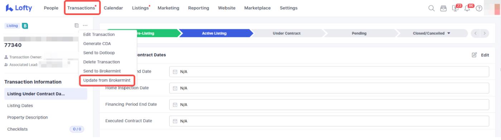This screenshot has height=140, width=501.
Task: Open the inbox tray icon
Action: [x=443, y=8]
